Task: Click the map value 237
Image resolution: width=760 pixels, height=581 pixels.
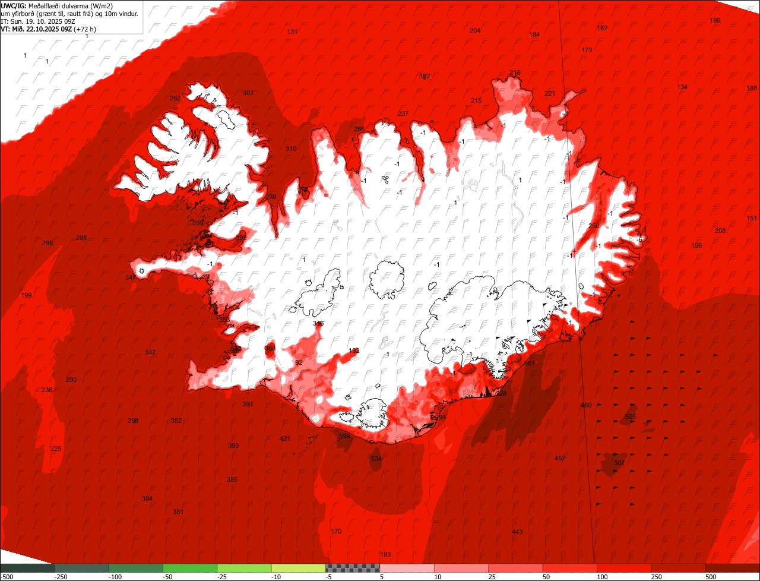Action: pyautogui.click(x=403, y=113)
